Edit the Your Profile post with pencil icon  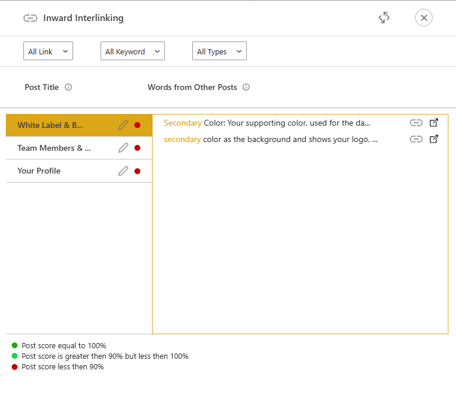(123, 171)
